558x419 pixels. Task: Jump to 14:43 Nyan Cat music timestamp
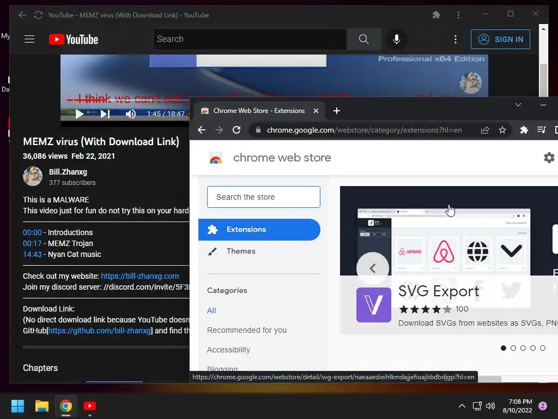[x=32, y=254]
